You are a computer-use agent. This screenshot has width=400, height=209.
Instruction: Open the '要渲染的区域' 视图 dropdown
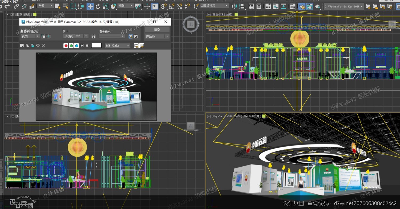tap(30, 36)
